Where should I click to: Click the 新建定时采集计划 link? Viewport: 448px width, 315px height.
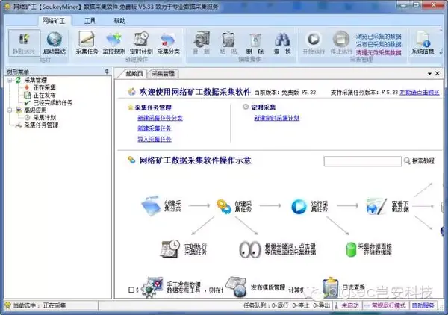(276, 118)
